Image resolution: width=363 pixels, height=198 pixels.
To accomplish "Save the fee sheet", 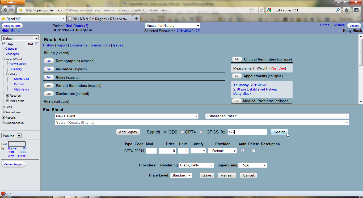I will coord(207,175).
